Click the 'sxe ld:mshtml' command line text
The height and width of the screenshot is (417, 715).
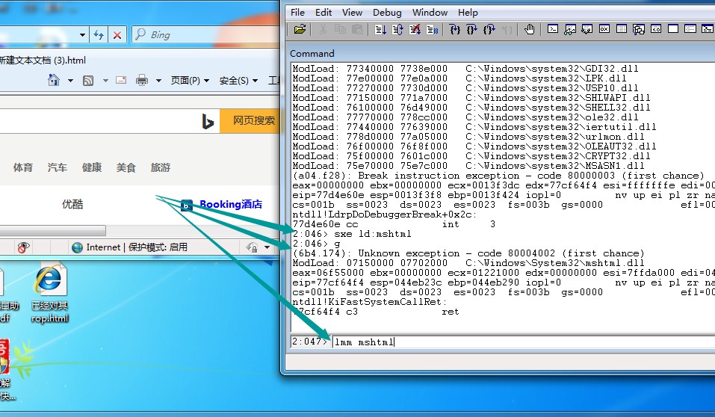pos(373,234)
